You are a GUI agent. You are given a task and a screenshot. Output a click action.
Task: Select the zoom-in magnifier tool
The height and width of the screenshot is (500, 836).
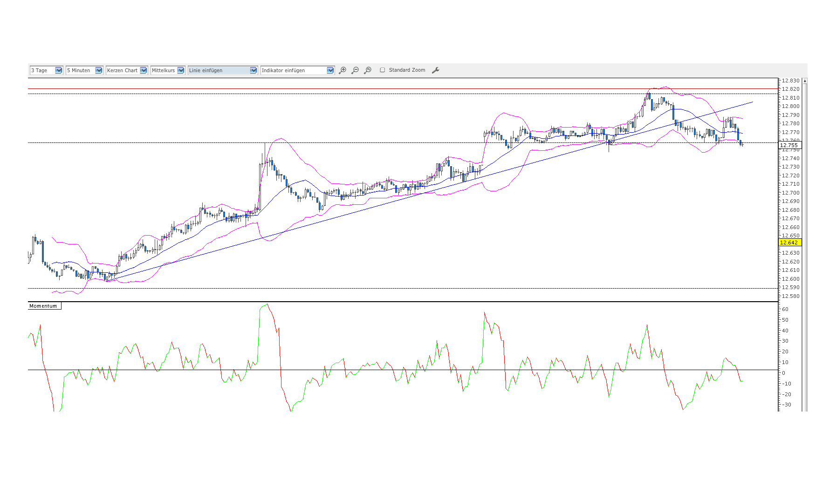point(343,70)
